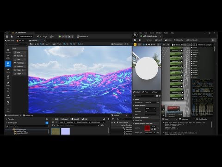Screen dimensions: 222x167
Task: Toggle Live Update in Material Editor
Action: click(x=193, y=40)
